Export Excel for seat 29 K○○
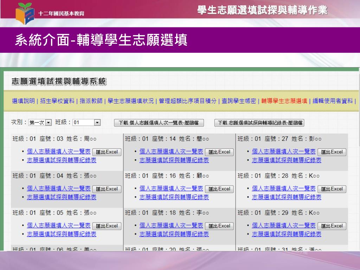360x270 pixels. [332, 226]
